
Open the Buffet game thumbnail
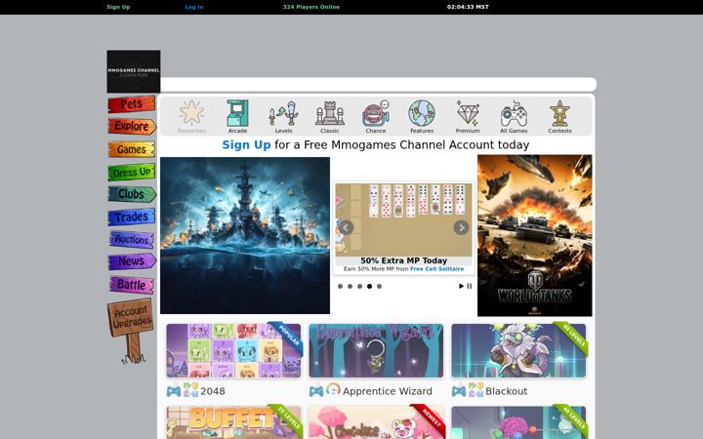[x=233, y=422]
